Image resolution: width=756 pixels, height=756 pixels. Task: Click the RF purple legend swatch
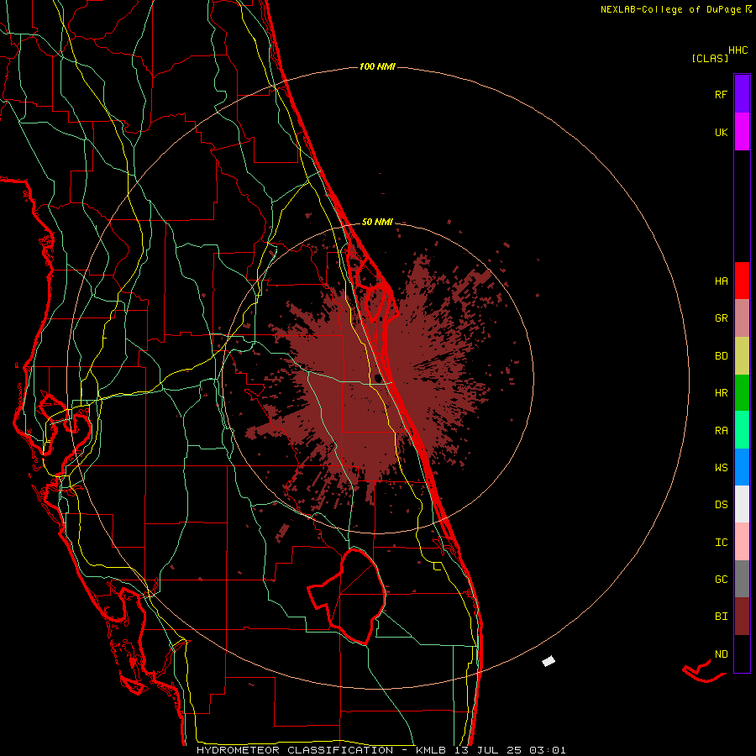pos(742,94)
